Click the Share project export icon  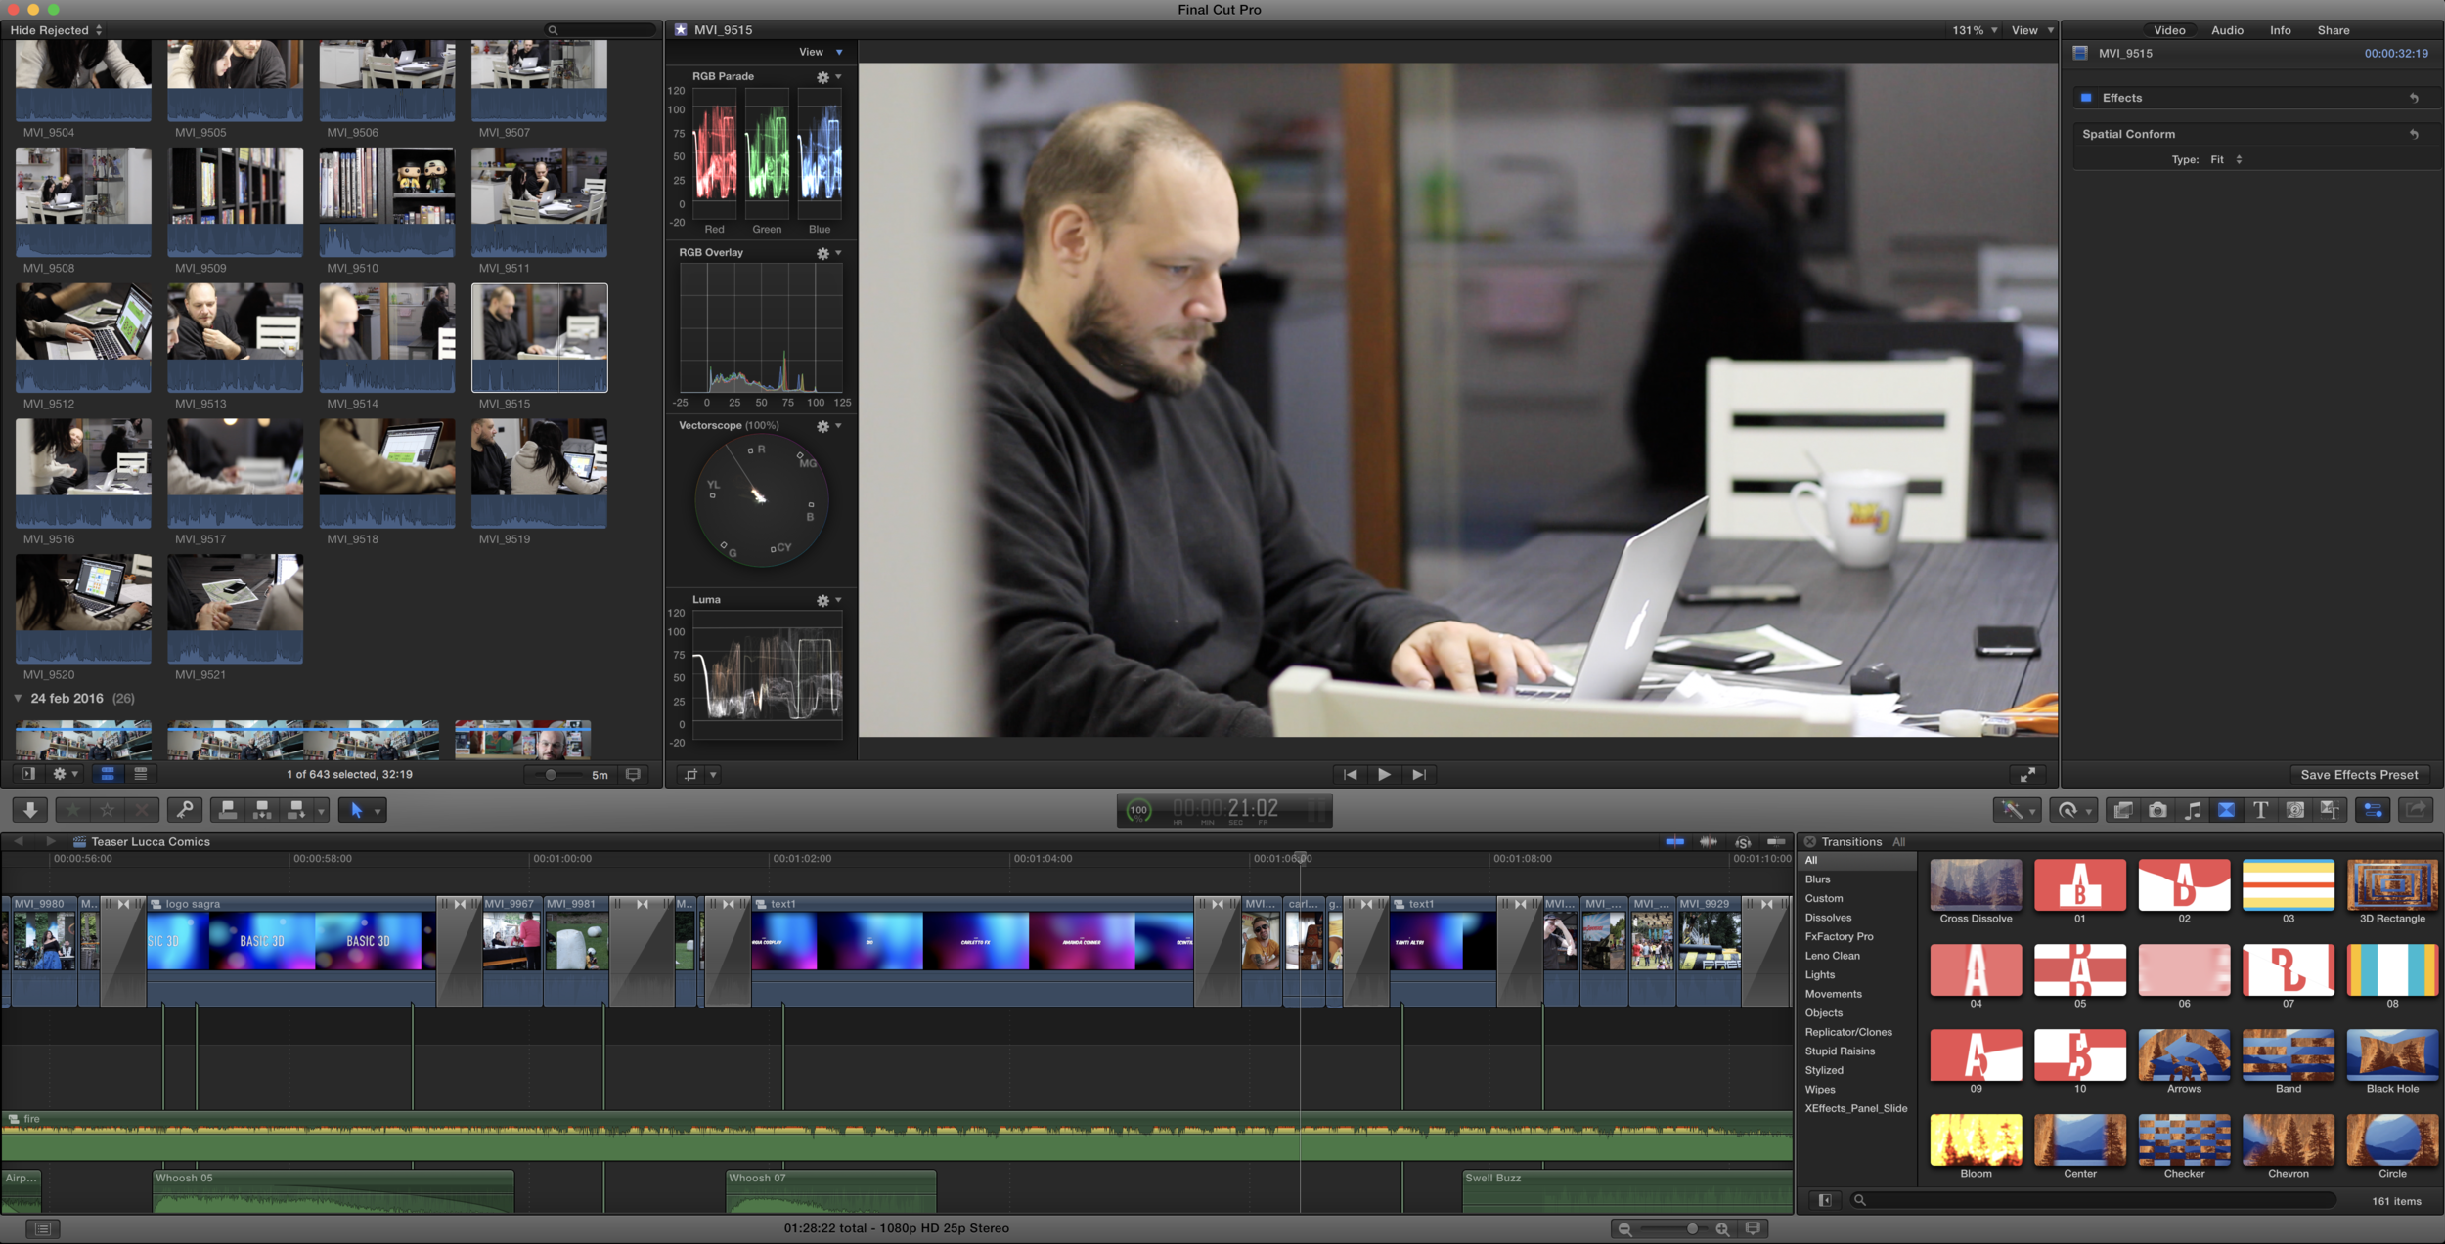click(2416, 810)
